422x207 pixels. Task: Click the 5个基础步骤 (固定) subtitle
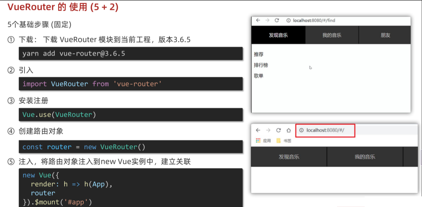click(x=39, y=25)
